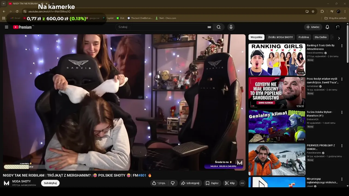
Task: Click the main video player area
Action: click(124, 102)
